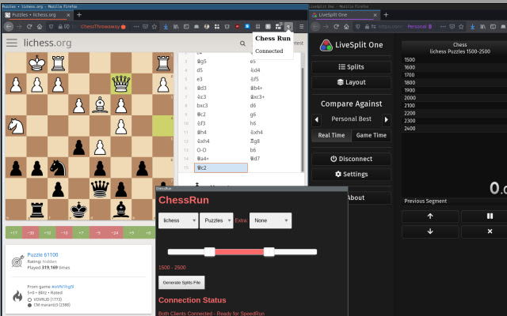Viewport: 507px width, 316px height.
Task: Click the move list scrollbar
Action: click(303, 119)
